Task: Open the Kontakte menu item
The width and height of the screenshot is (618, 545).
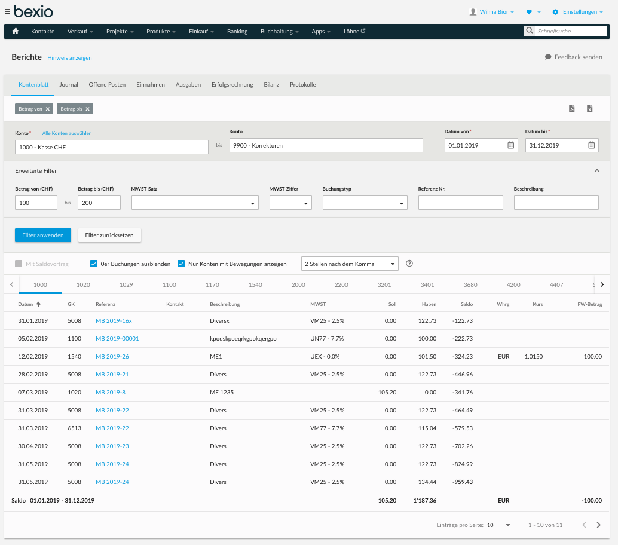Action: tap(42, 31)
